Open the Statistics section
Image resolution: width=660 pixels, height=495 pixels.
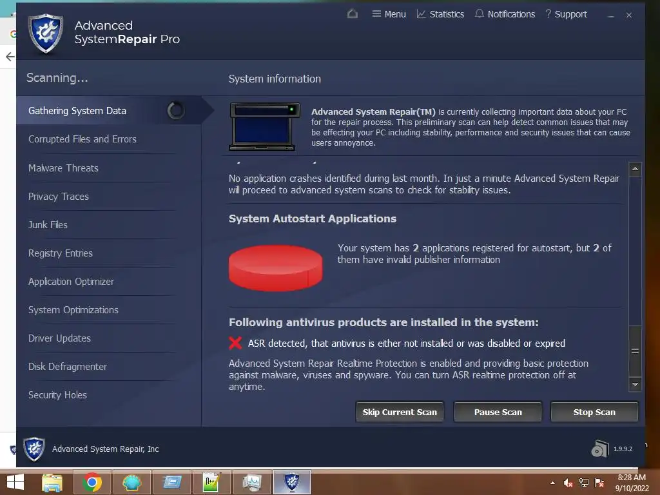440,14
